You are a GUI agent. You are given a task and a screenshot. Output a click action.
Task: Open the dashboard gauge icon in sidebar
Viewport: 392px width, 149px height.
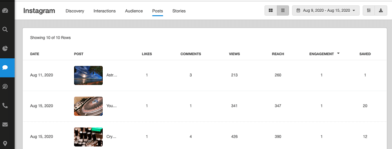pos(5,11)
